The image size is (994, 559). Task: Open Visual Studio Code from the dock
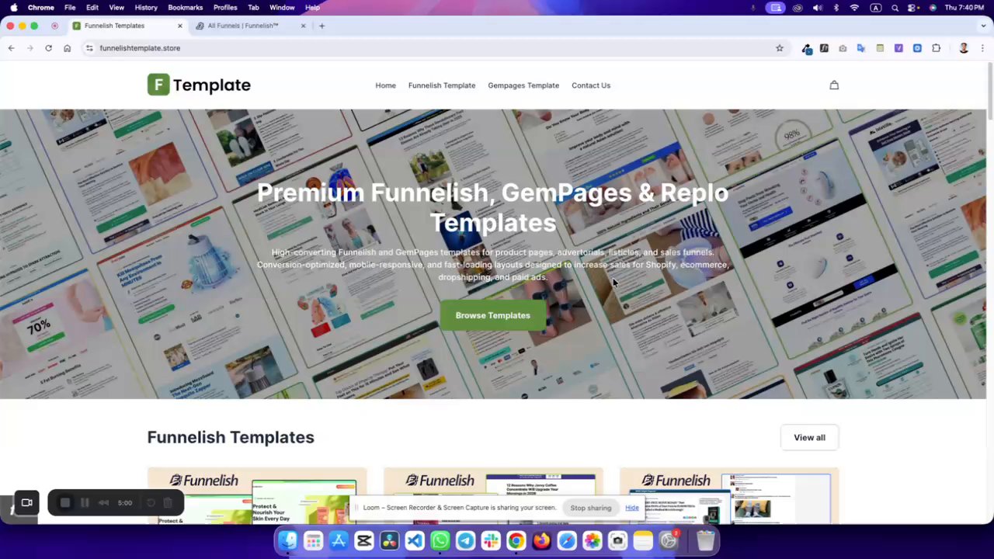[415, 540]
